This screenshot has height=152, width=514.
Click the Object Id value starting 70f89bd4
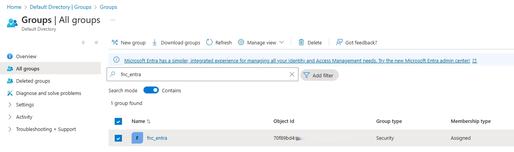click(284, 138)
